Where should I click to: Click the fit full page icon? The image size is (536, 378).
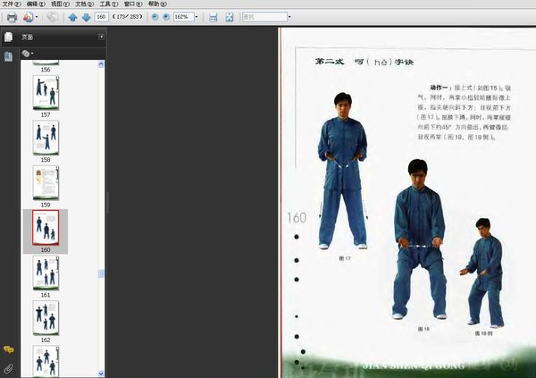pos(230,17)
